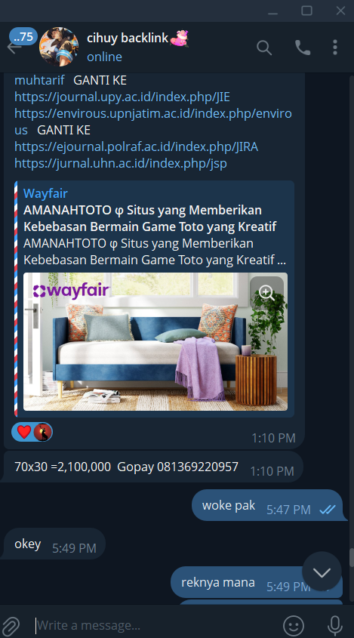Open chat info via cihuy backlink name
Viewport: 354px width, 638px height.
tap(128, 38)
